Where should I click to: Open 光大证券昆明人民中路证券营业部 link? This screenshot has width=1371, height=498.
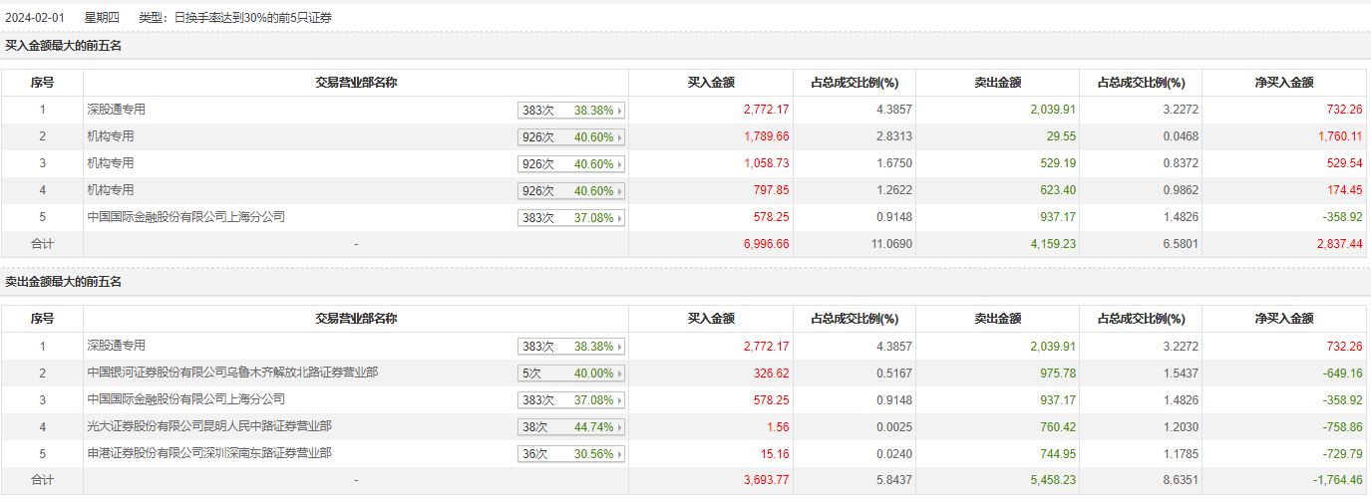click(x=209, y=426)
